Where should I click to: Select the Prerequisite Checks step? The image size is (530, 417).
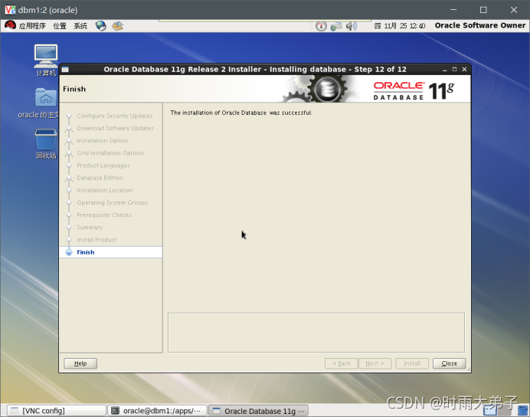(104, 215)
